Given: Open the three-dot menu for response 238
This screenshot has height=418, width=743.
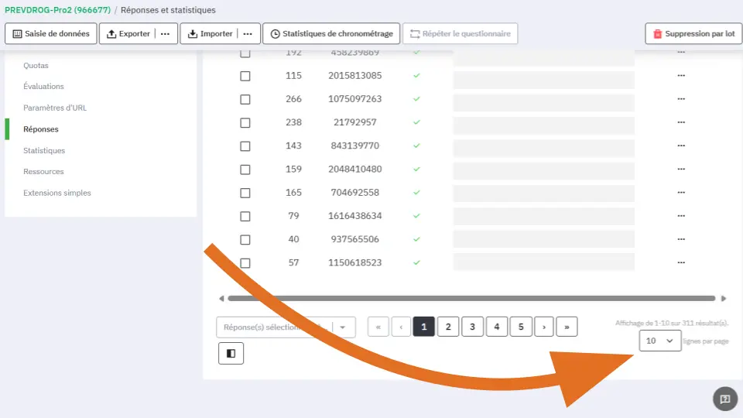Looking at the screenshot, I should tap(681, 122).
